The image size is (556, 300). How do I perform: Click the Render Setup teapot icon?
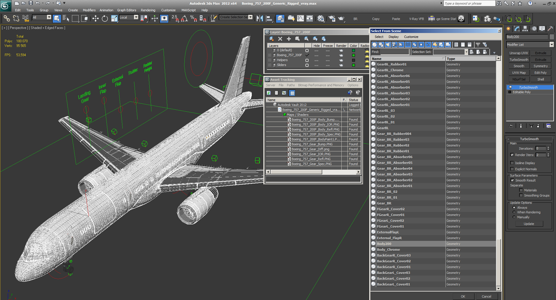[332, 18]
